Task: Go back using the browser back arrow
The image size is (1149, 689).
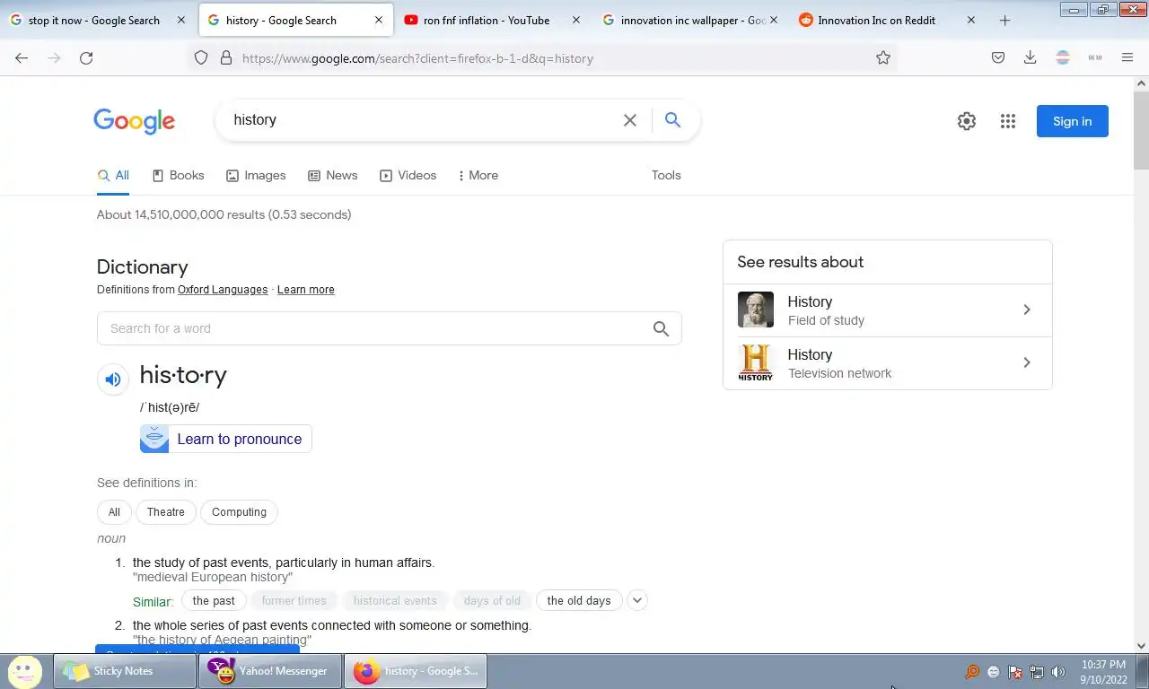Action: tap(22, 57)
